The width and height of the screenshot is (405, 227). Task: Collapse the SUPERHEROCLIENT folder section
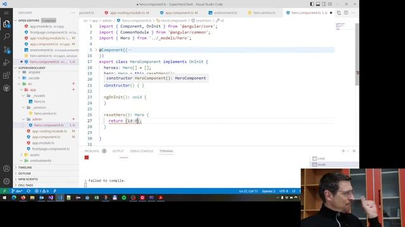pos(32,68)
